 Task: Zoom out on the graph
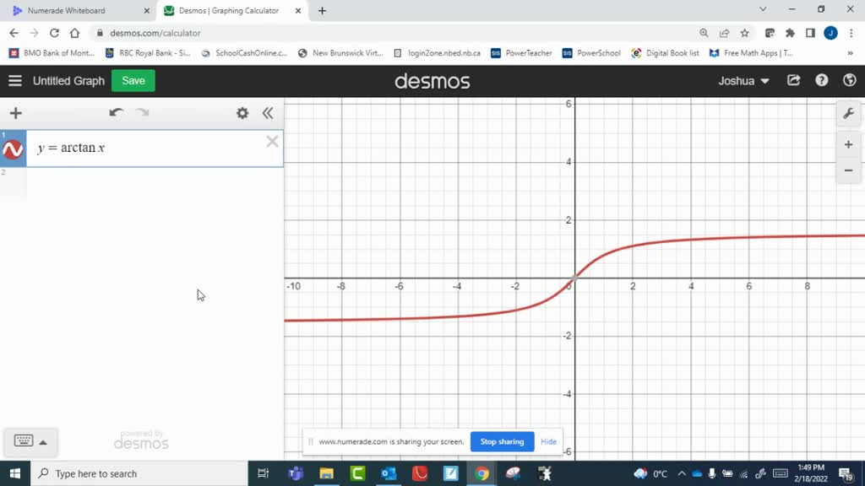[848, 170]
